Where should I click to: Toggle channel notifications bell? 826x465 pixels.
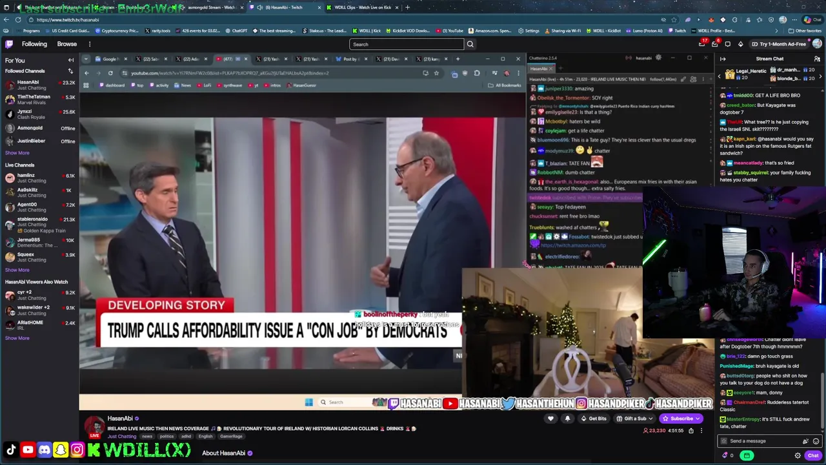click(x=567, y=418)
